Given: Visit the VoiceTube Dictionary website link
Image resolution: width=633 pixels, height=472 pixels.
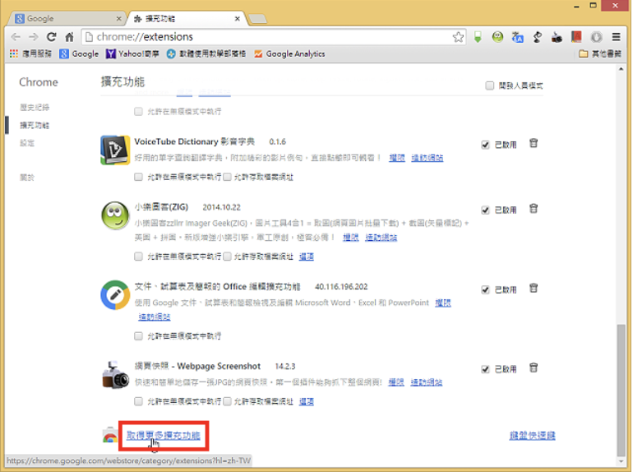Looking at the screenshot, I should tap(427, 158).
